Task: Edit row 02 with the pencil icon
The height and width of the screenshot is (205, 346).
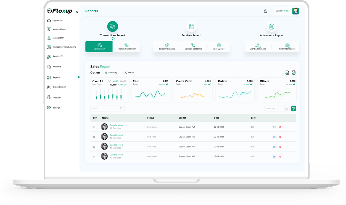Action: pyautogui.click(x=274, y=137)
